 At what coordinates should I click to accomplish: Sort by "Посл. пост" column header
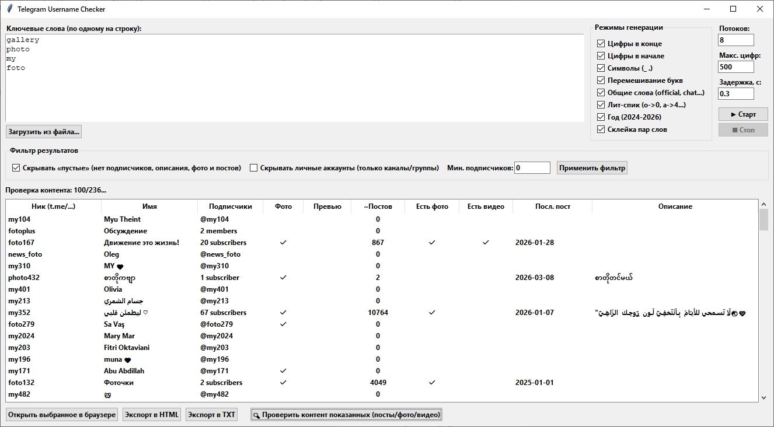pyautogui.click(x=552, y=206)
